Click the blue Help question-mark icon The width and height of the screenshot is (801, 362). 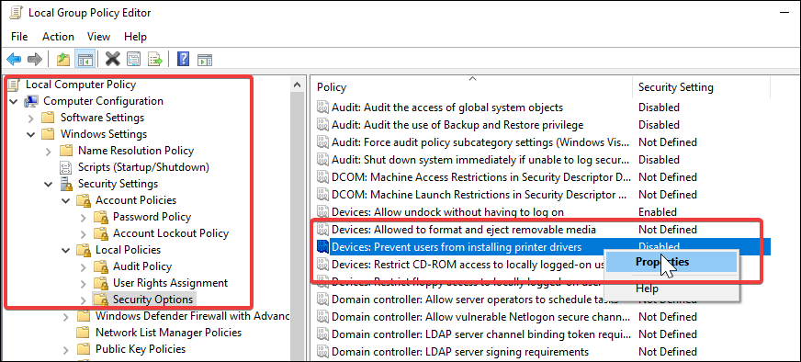183,60
